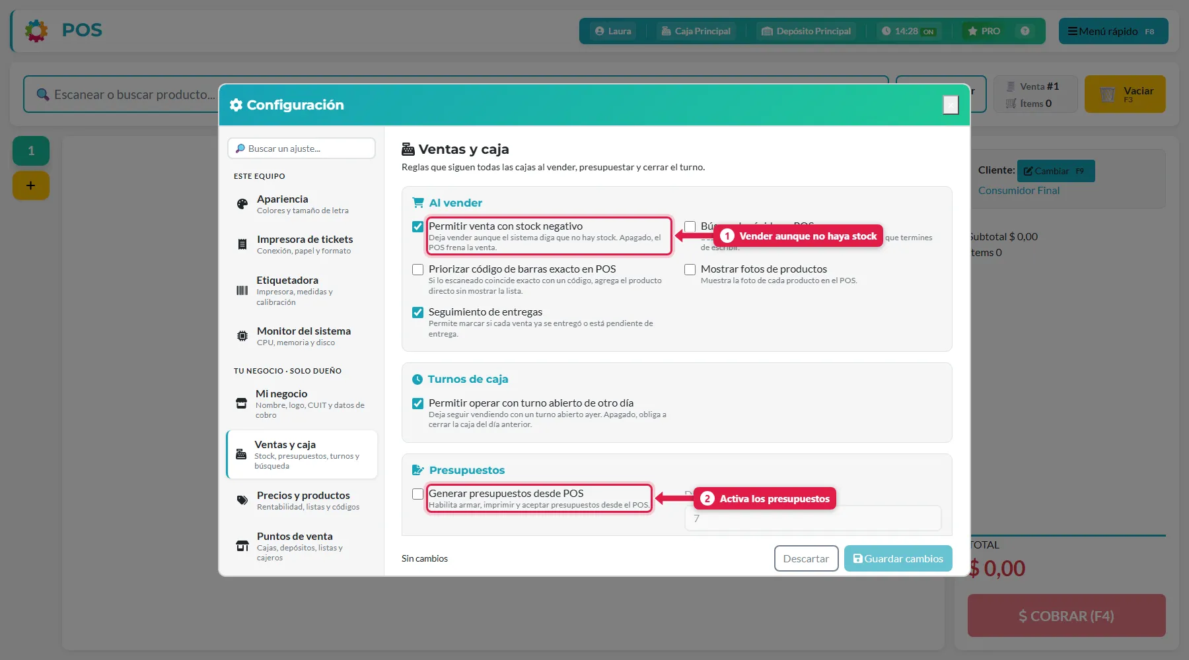Image resolution: width=1189 pixels, height=660 pixels.
Task: Select the Ventas y caja section
Action: (x=302, y=455)
